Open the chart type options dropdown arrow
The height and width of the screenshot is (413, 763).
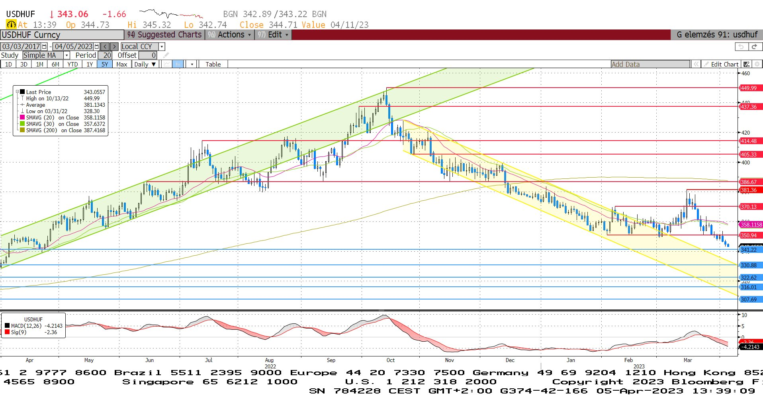192,64
